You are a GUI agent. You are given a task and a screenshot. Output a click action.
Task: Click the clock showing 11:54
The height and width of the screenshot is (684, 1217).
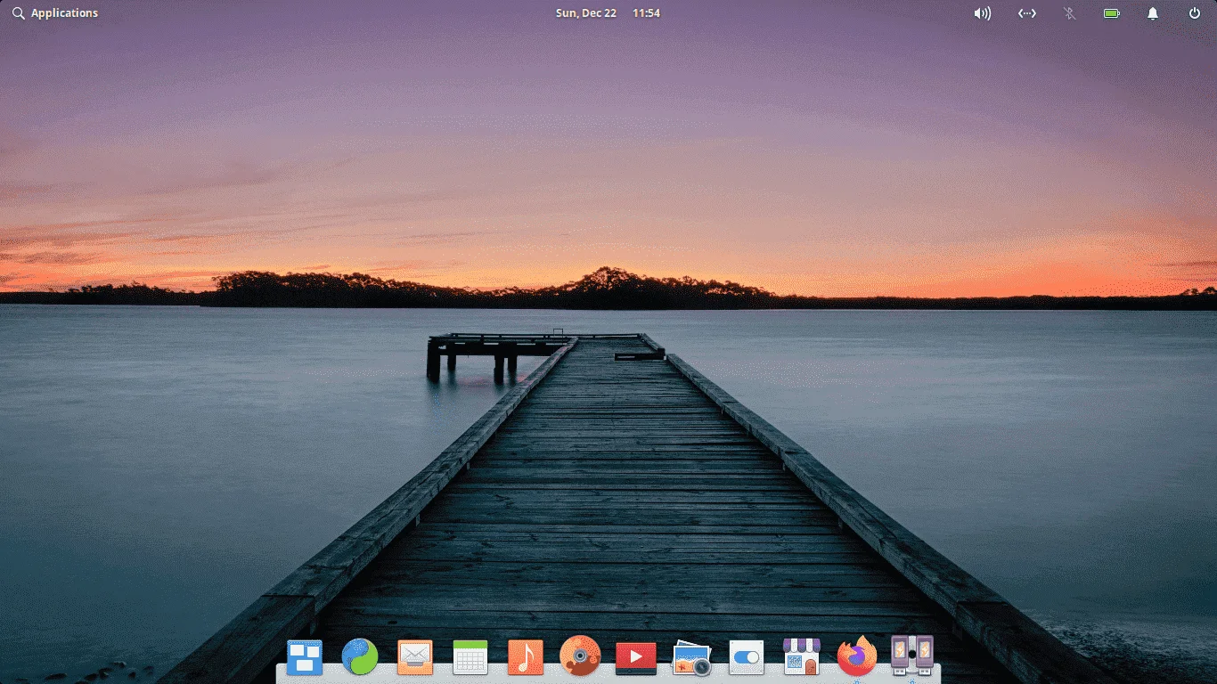click(x=646, y=13)
